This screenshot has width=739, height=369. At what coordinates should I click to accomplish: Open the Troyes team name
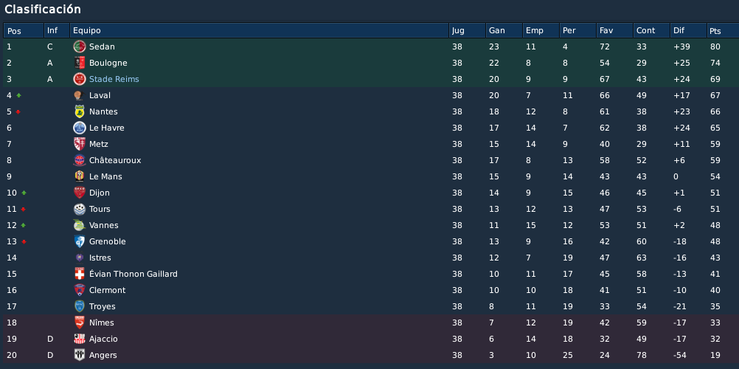pyautogui.click(x=103, y=307)
